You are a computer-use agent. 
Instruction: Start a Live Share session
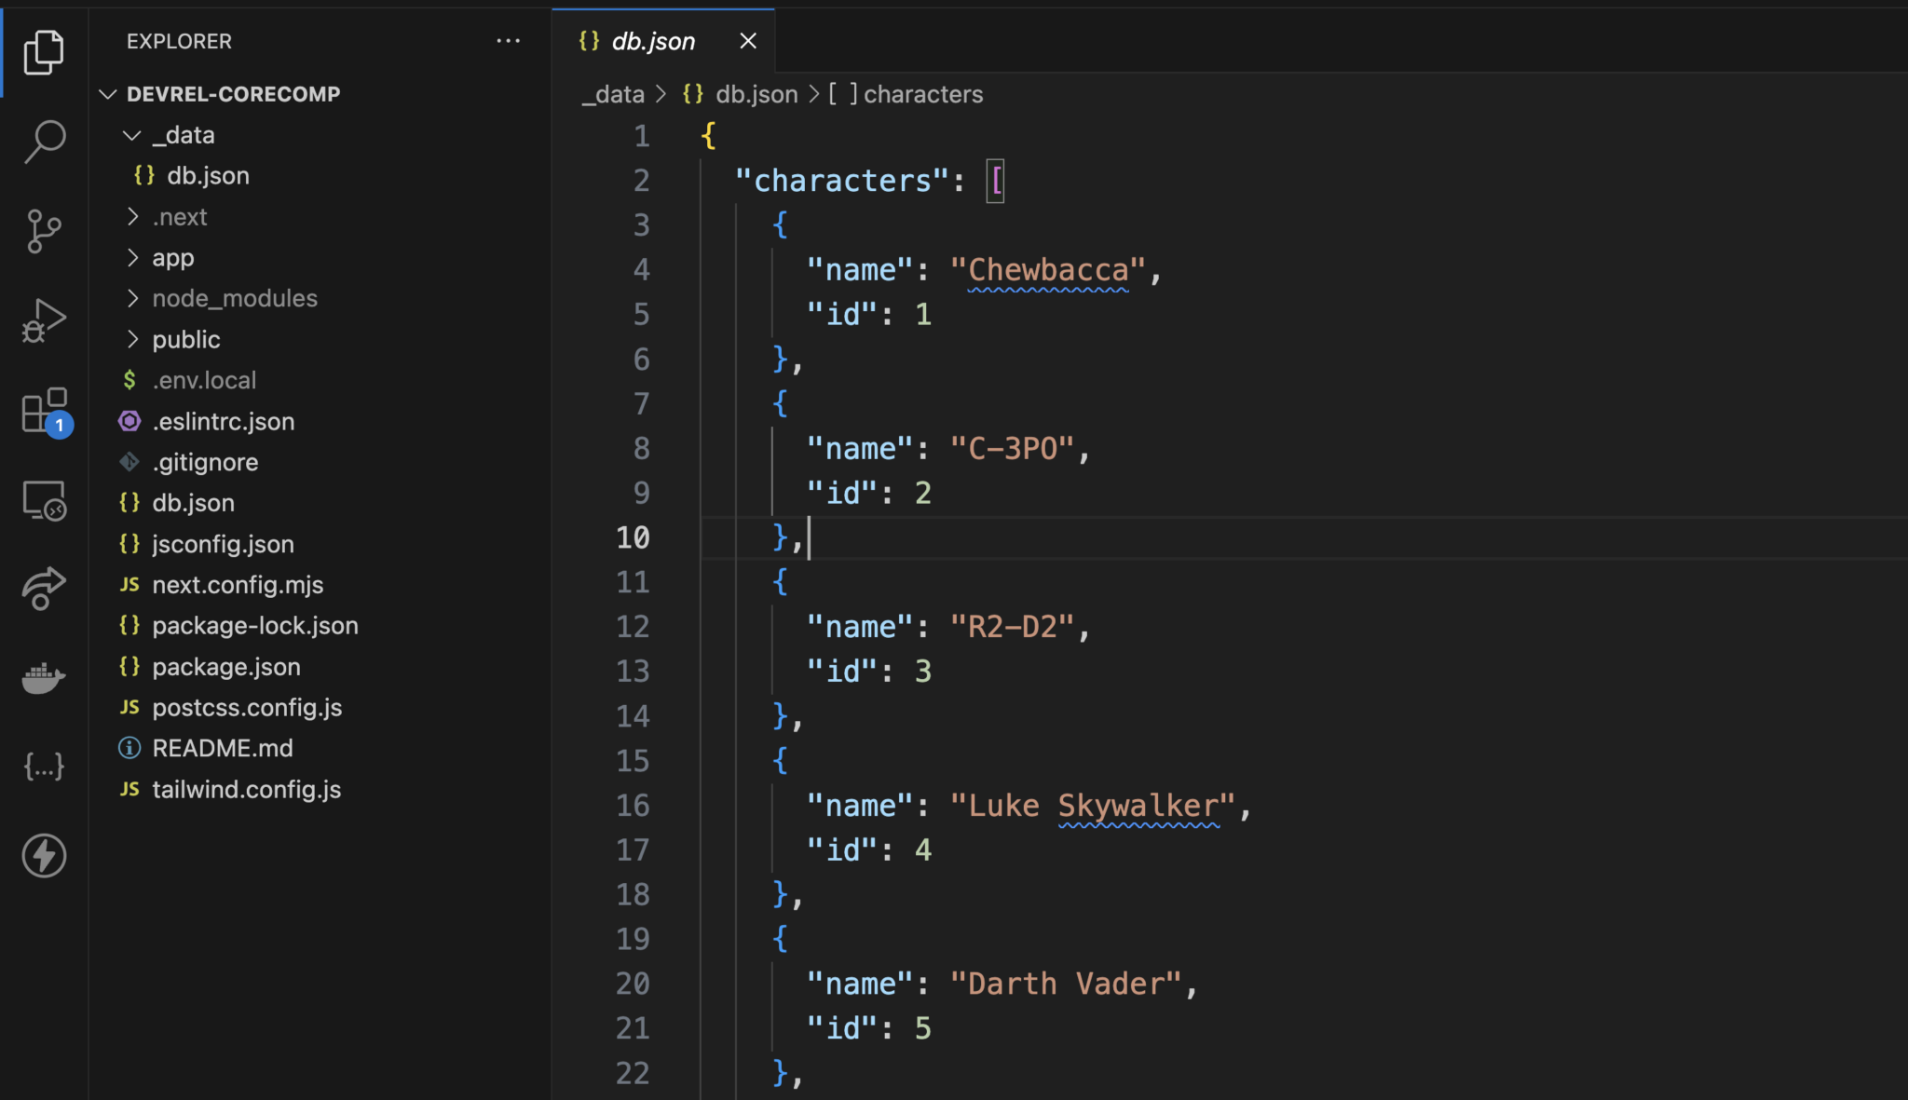click(44, 588)
